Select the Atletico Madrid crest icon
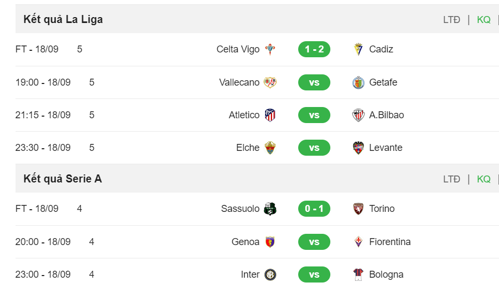The width and height of the screenshot is (499, 290). [270, 115]
